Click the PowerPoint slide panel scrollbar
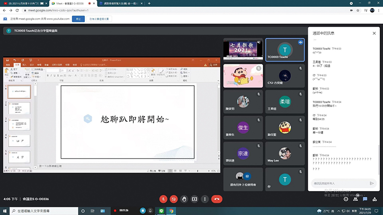 coord(35,125)
